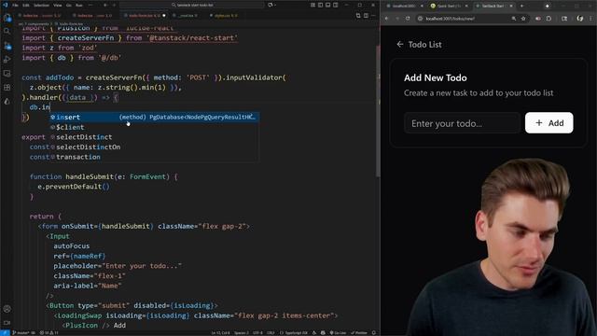Viewport: 597px width, 336px height.
Task: Click the browser reload button
Action: click(x=408, y=19)
